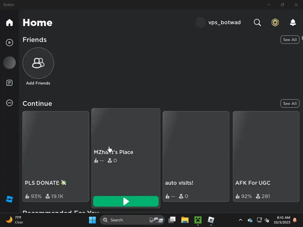Viewport: 303px width, 227px height.
Task: Click the 93% like rating on PLS DONATE
Action: point(33,196)
